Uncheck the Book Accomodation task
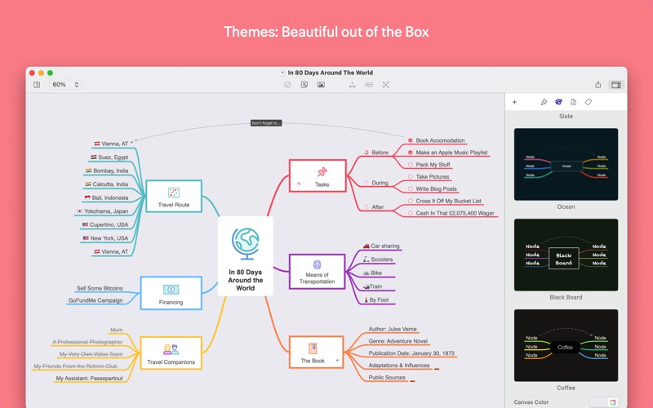 411,140
